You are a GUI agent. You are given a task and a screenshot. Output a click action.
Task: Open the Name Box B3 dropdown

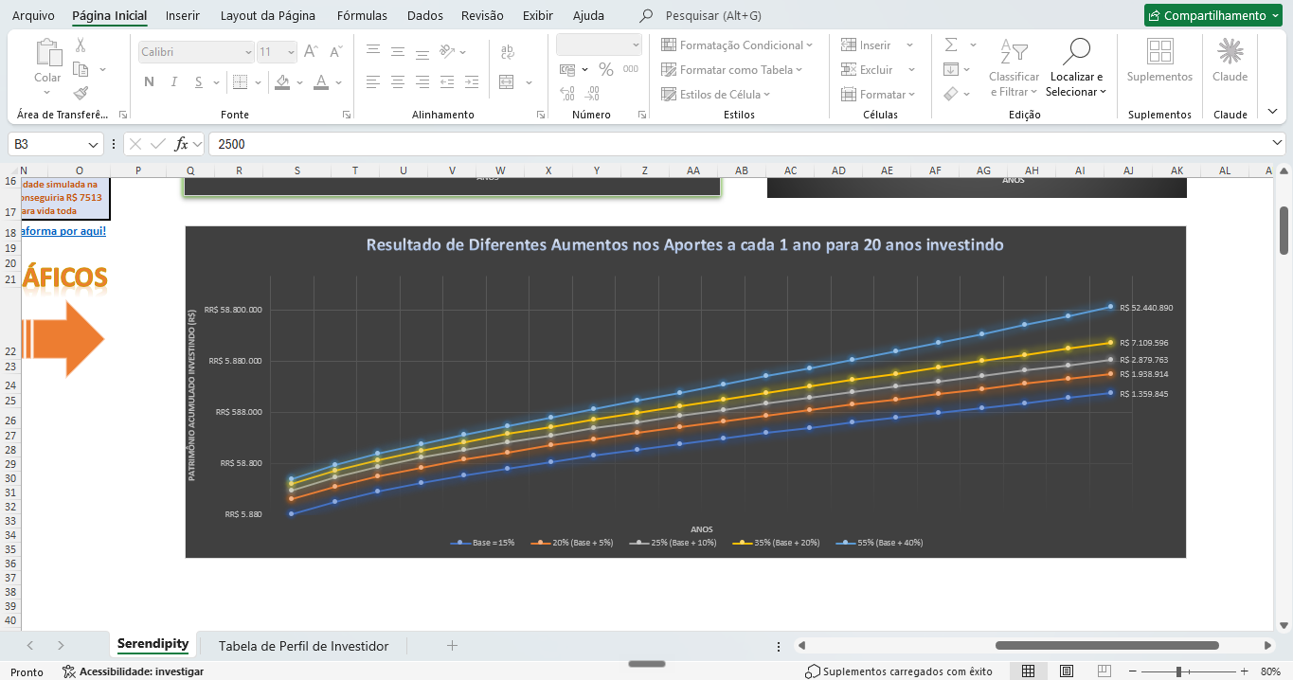(x=94, y=145)
